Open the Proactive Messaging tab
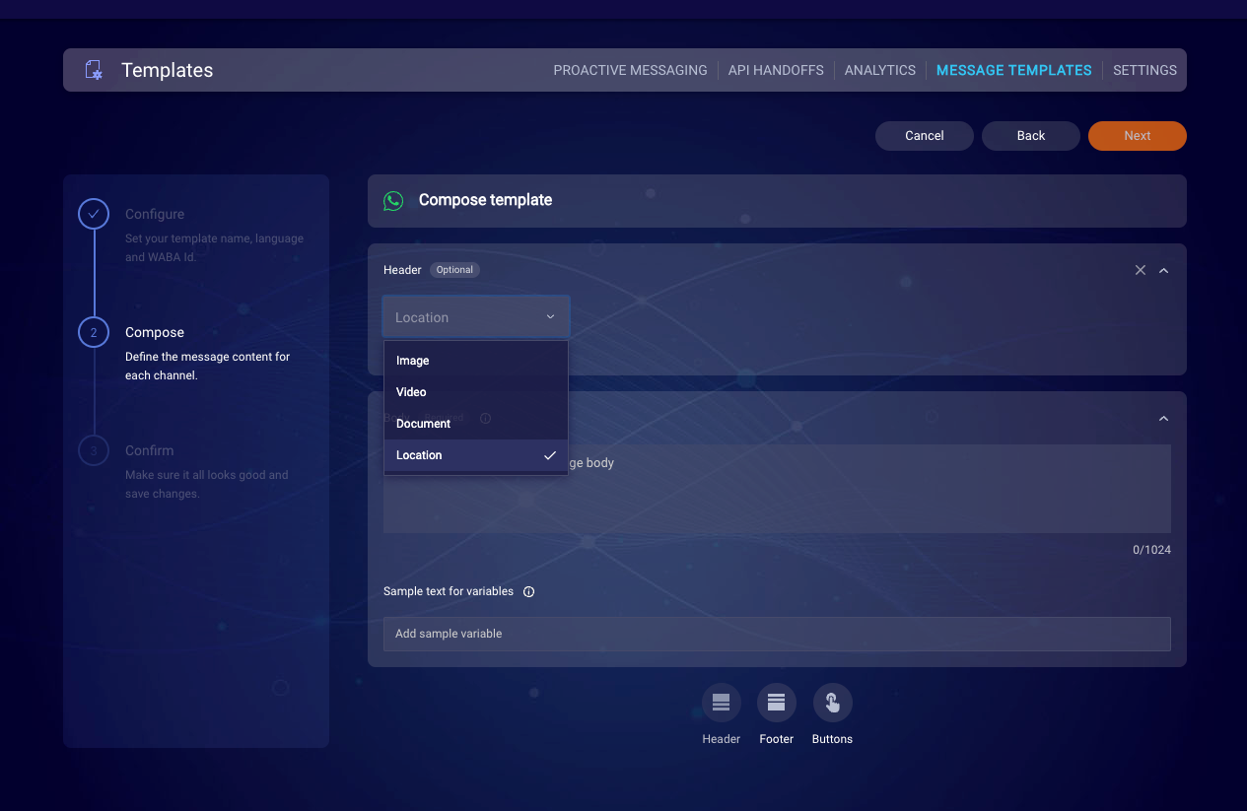1247x811 pixels. click(x=630, y=70)
